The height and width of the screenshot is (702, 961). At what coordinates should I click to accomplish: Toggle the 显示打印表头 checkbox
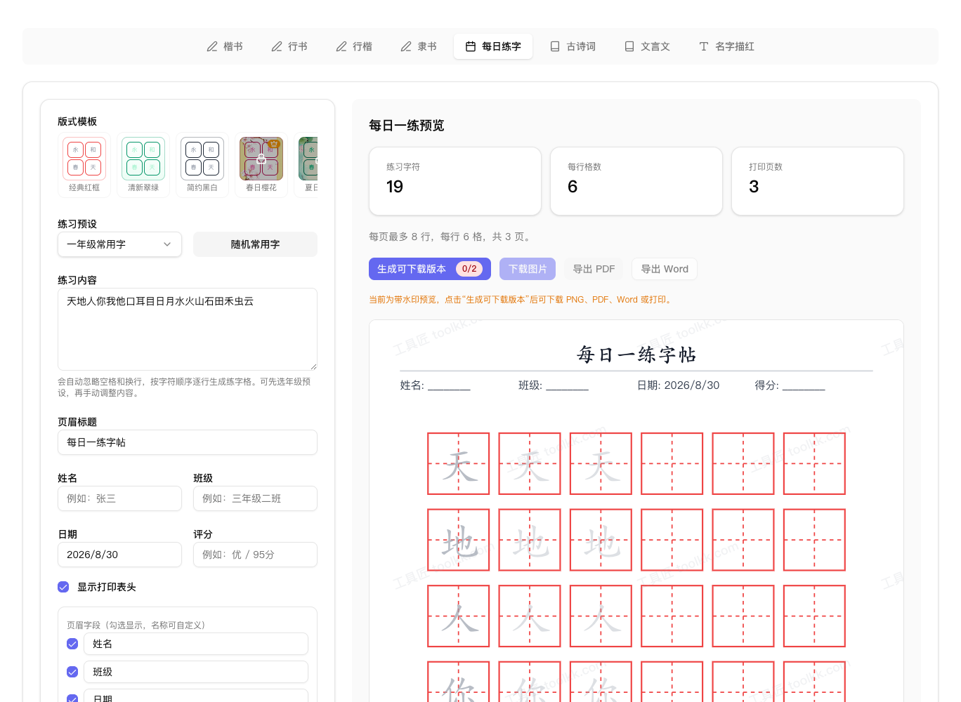[63, 587]
